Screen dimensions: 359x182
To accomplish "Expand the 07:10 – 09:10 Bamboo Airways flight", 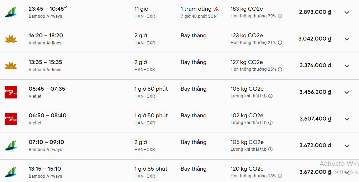I will (x=347, y=146).
